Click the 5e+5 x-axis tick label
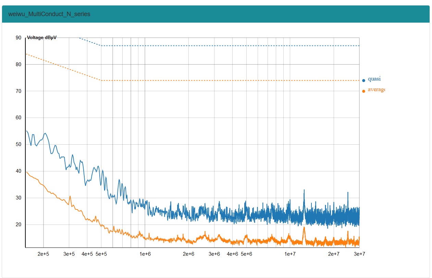 101,254
